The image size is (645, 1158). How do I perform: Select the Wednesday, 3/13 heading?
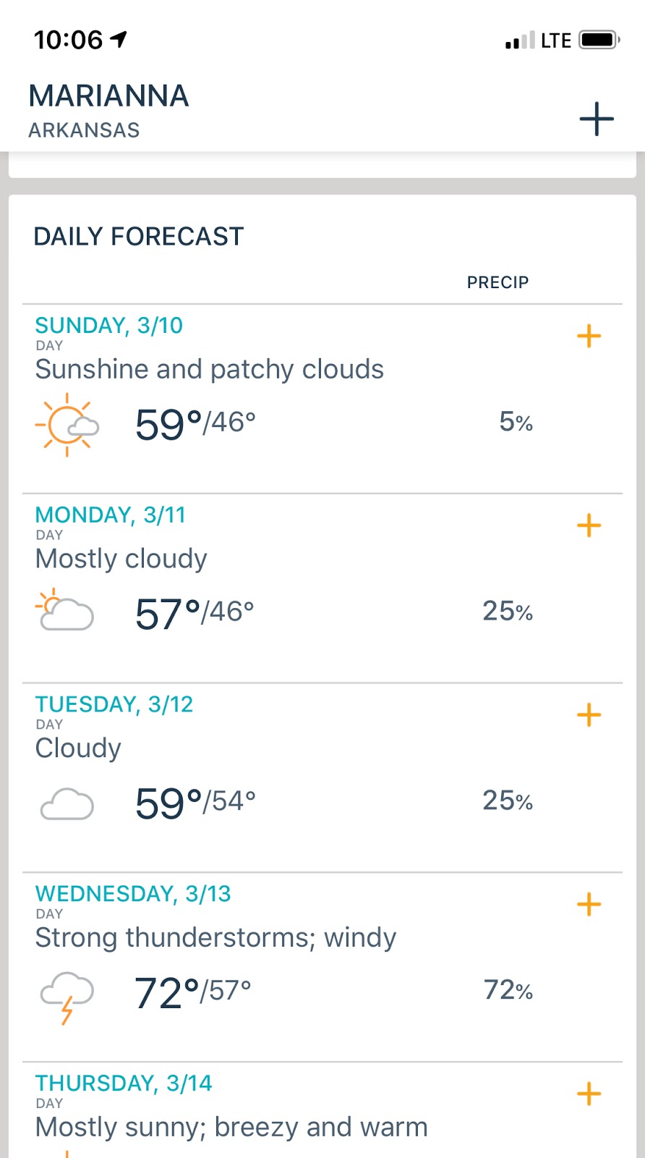coord(133,894)
